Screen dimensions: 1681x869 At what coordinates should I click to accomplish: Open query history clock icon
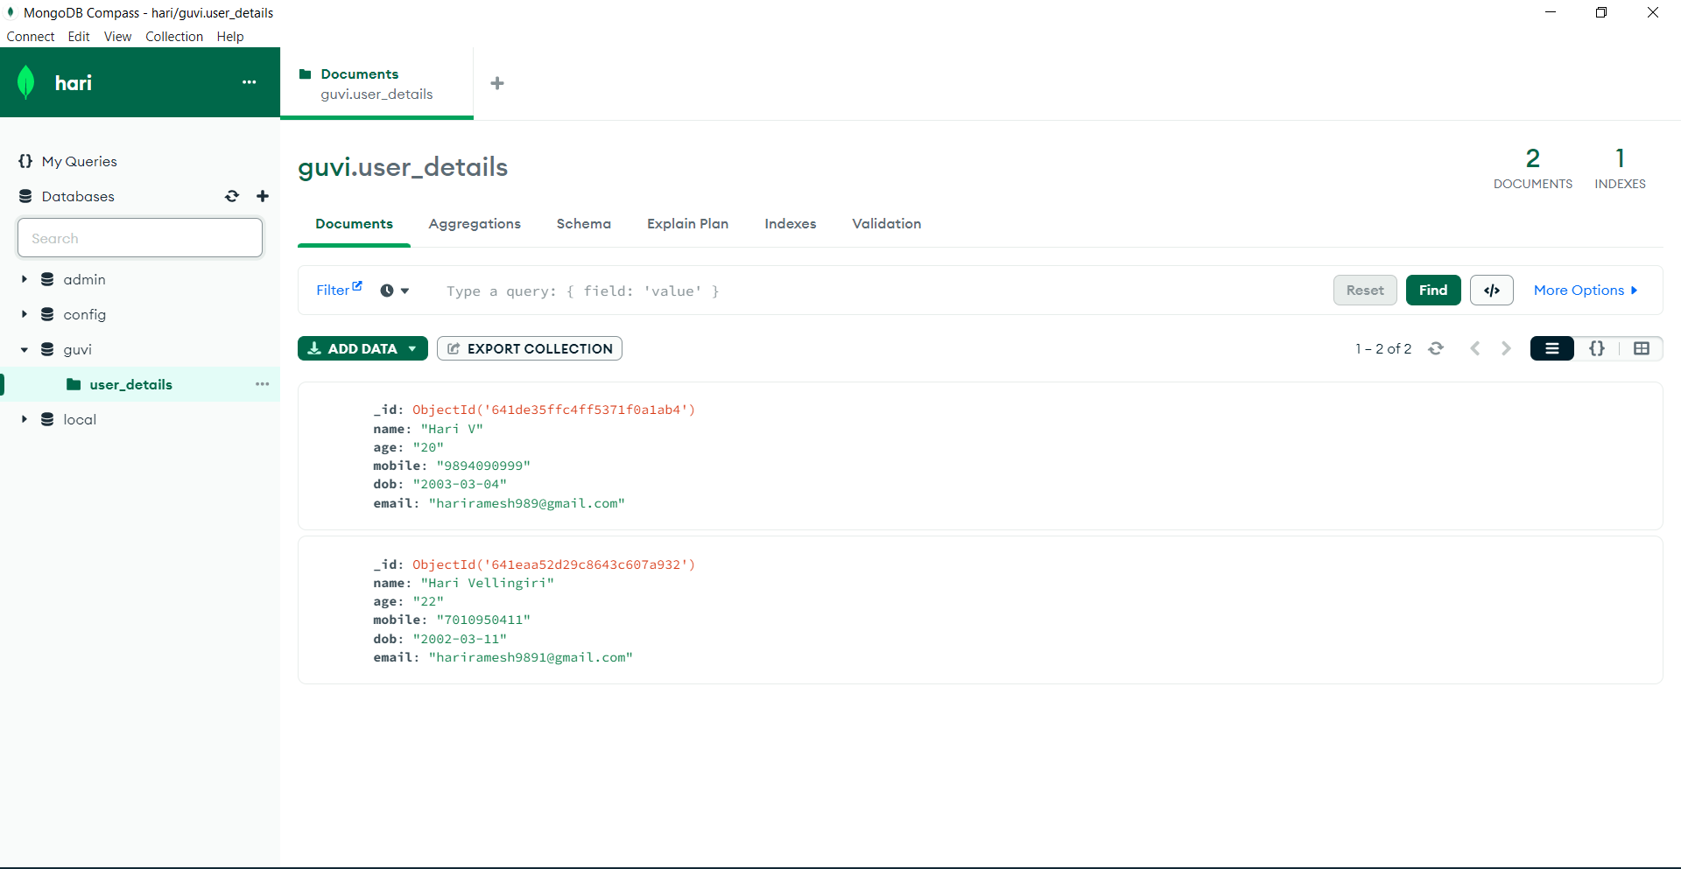click(x=388, y=290)
